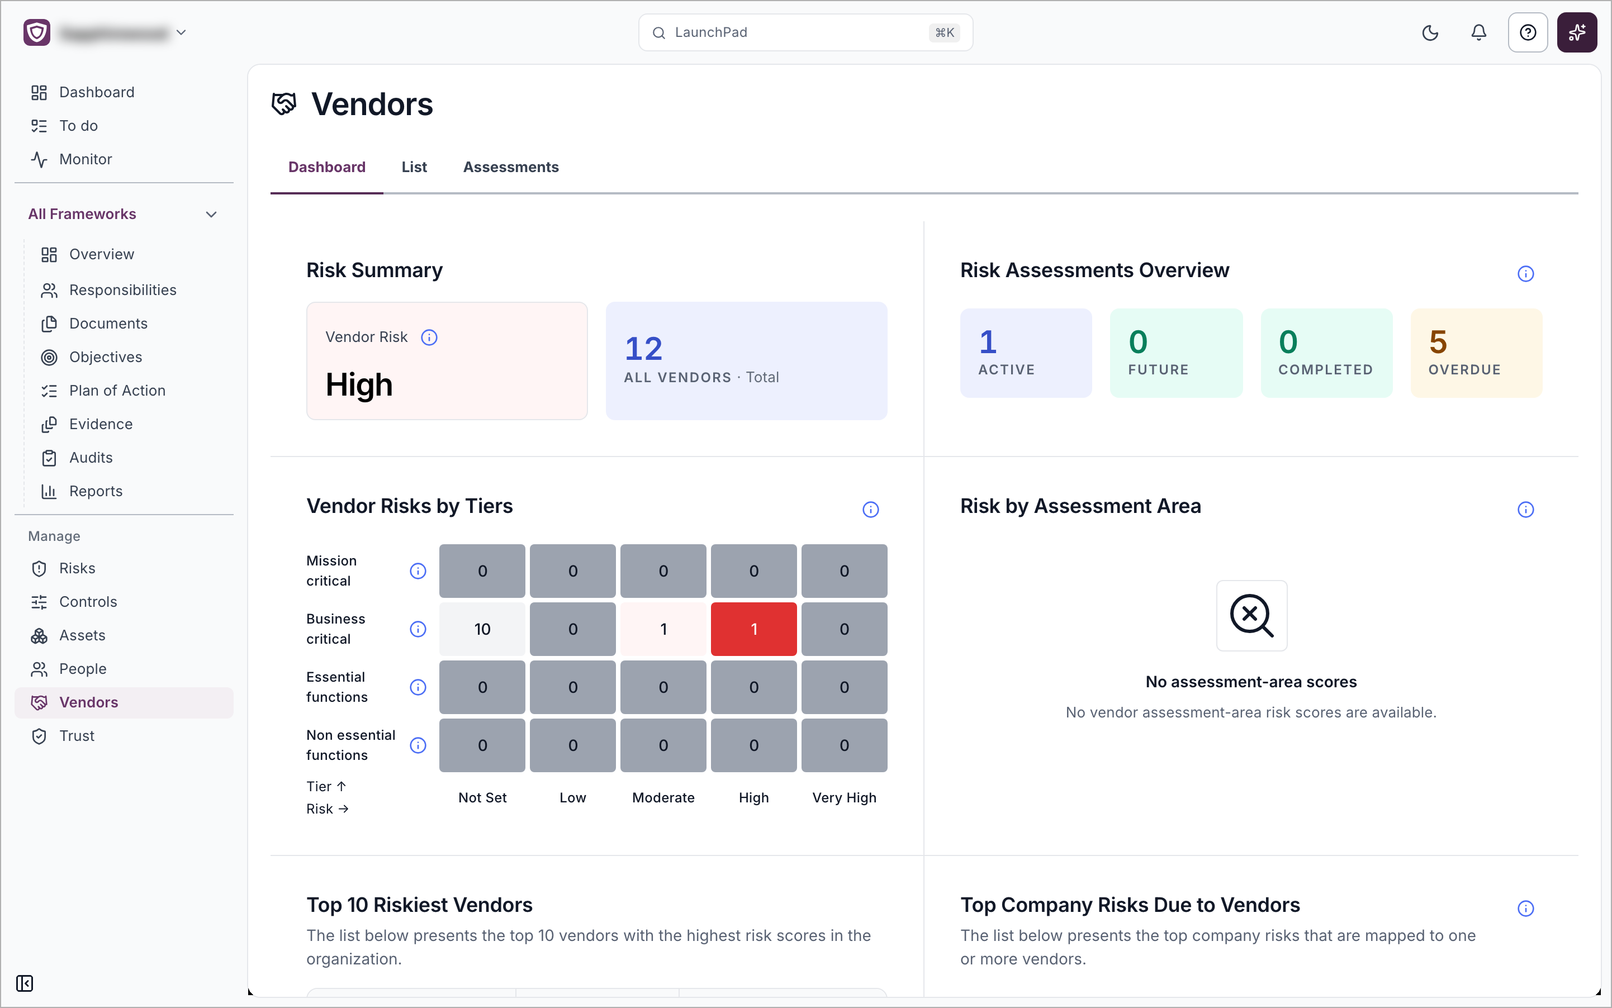Click the Vendor Risk High card
Screen dimensions: 1612x1008
tap(447, 360)
